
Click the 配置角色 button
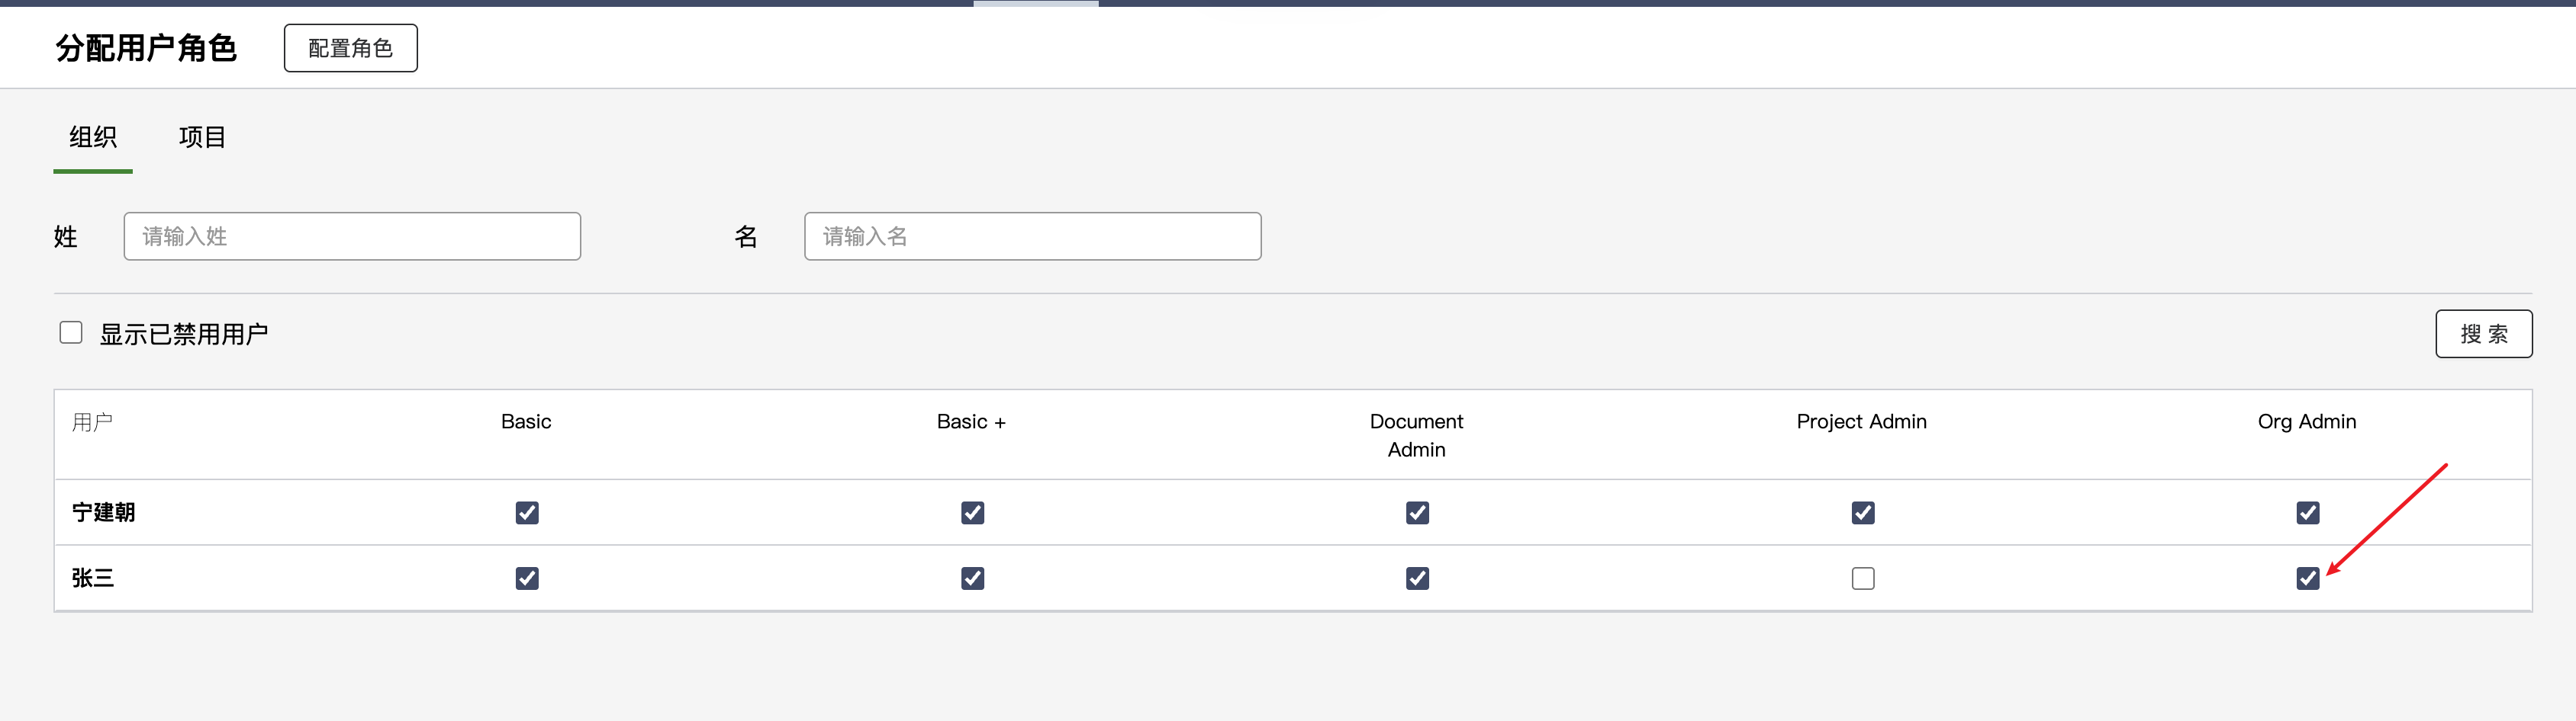tap(350, 48)
